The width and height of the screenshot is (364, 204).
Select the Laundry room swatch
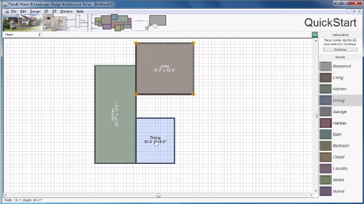(x=325, y=169)
